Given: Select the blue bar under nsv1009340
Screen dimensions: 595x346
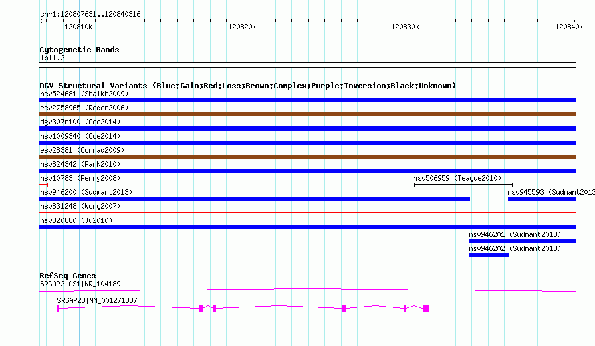Looking at the screenshot, I should click(x=308, y=143).
